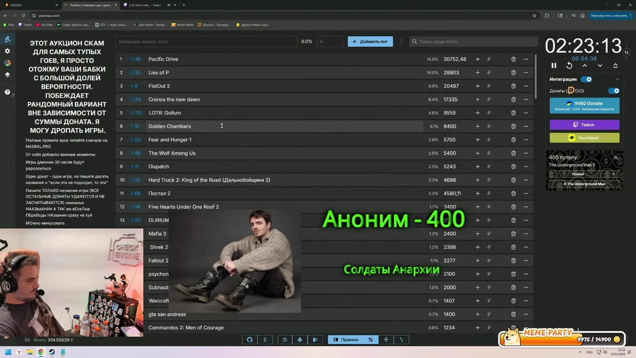Click the new lot amount field
Screen dimensions: 636x358
[x=330, y=42]
